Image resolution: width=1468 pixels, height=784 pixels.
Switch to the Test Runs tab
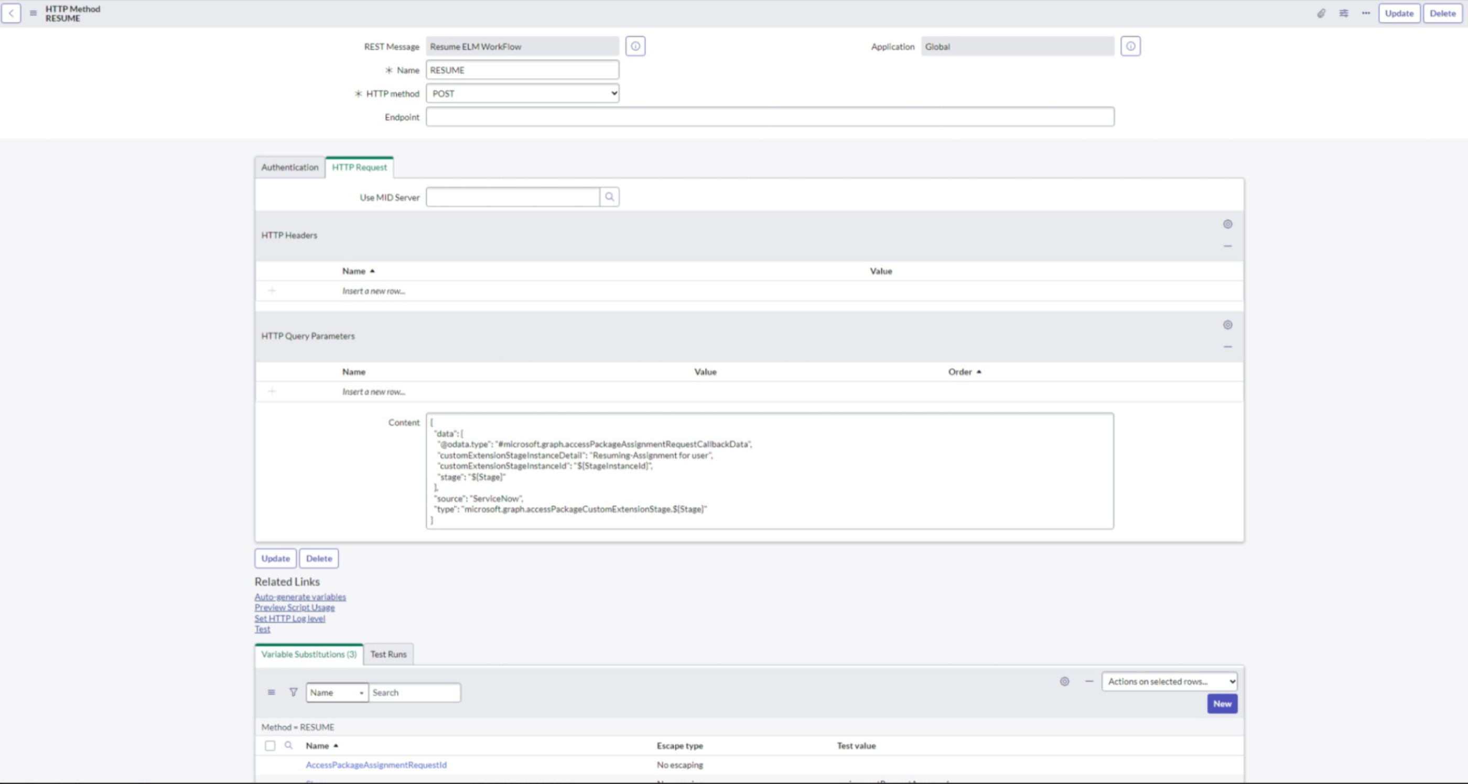coord(388,654)
